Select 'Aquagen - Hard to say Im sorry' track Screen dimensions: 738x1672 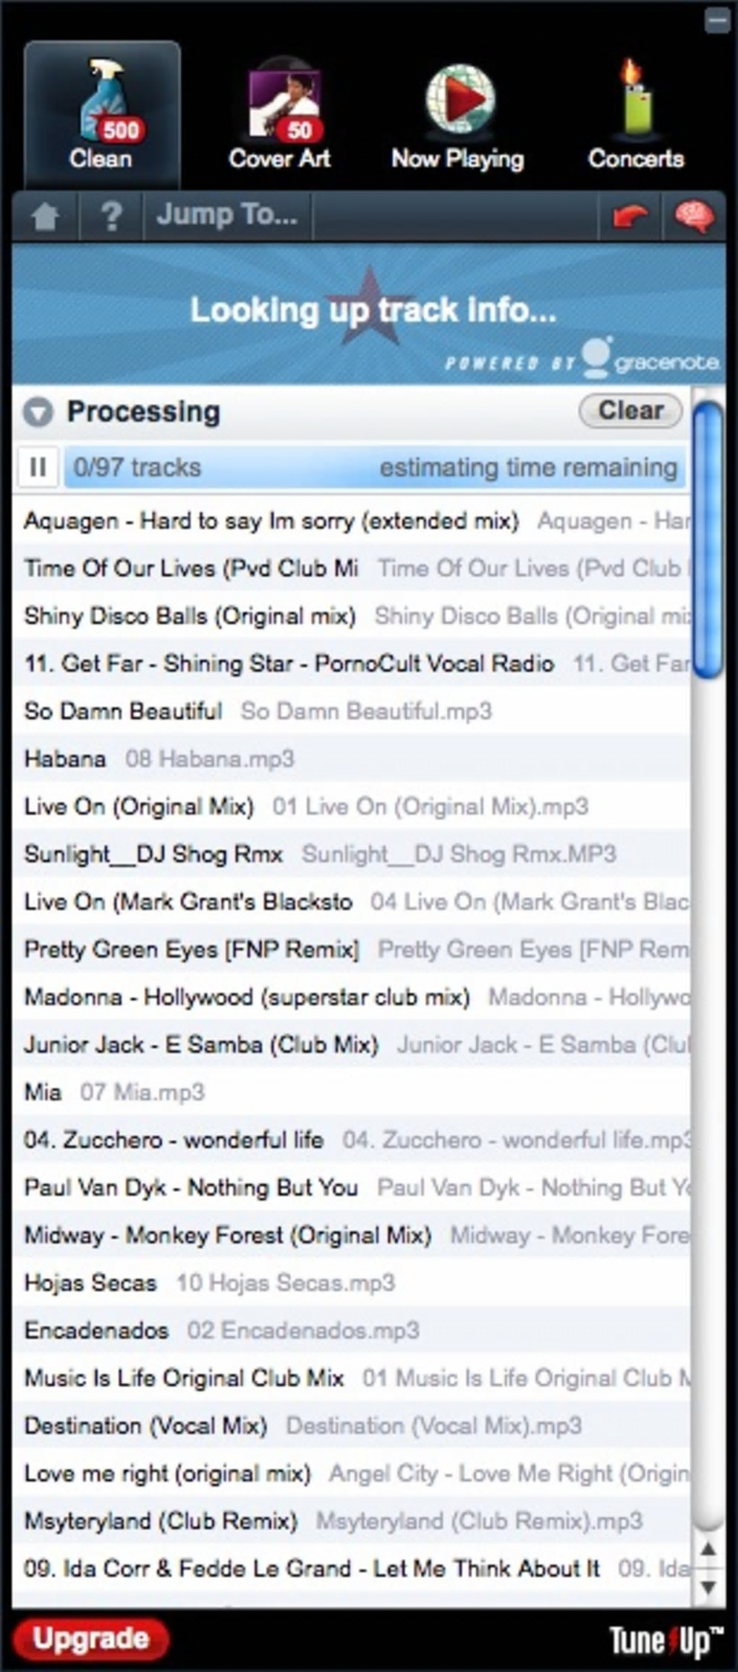(x=351, y=521)
